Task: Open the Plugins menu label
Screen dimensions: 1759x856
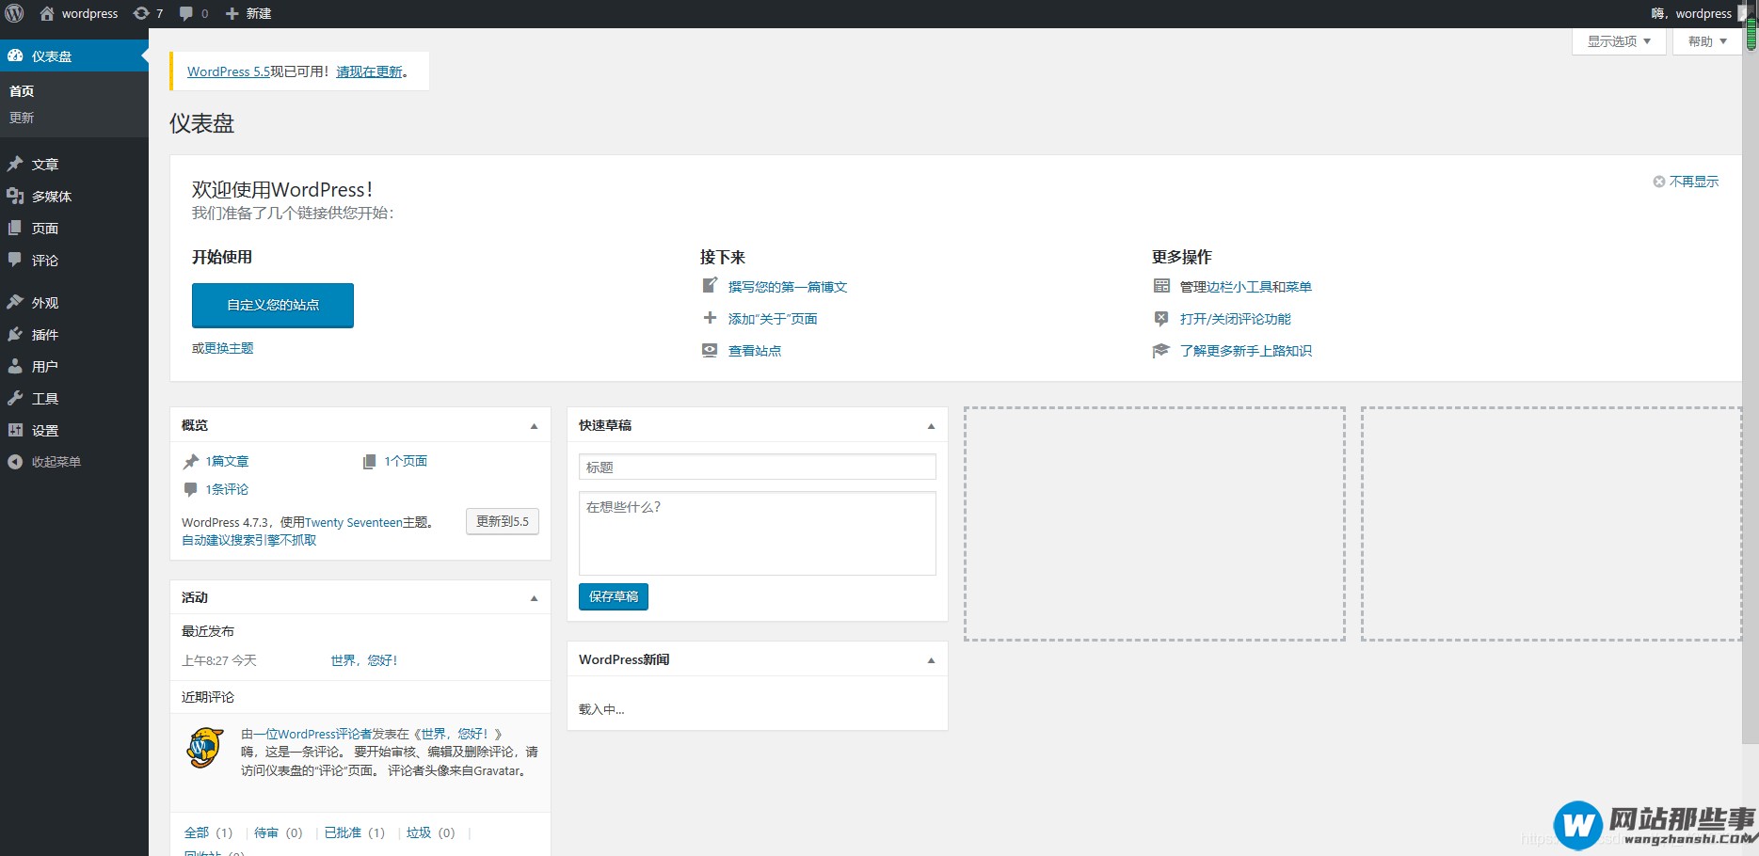Action: point(45,334)
